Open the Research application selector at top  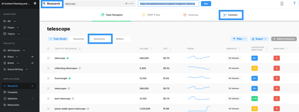pos(52,3)
